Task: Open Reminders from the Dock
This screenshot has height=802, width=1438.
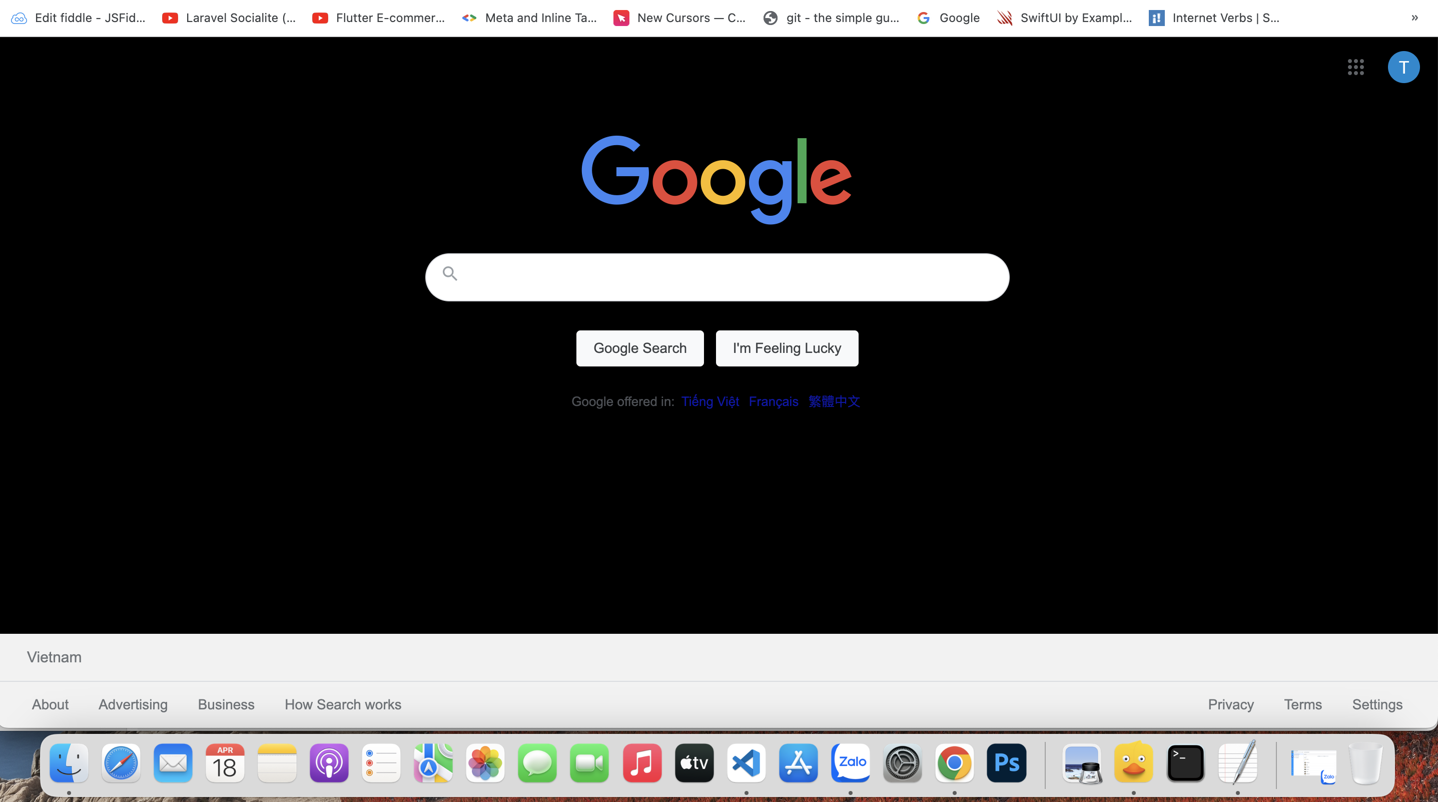Action: (x=381, y=762)
